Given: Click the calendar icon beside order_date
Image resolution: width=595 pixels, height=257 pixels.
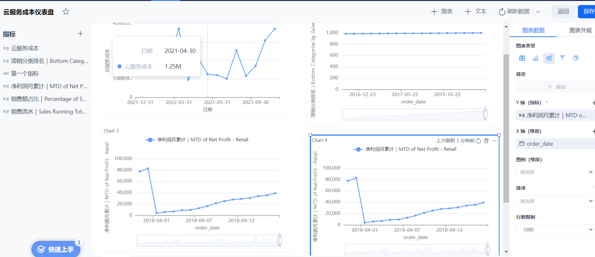Looking at the screenshot, I should (522, 144).
